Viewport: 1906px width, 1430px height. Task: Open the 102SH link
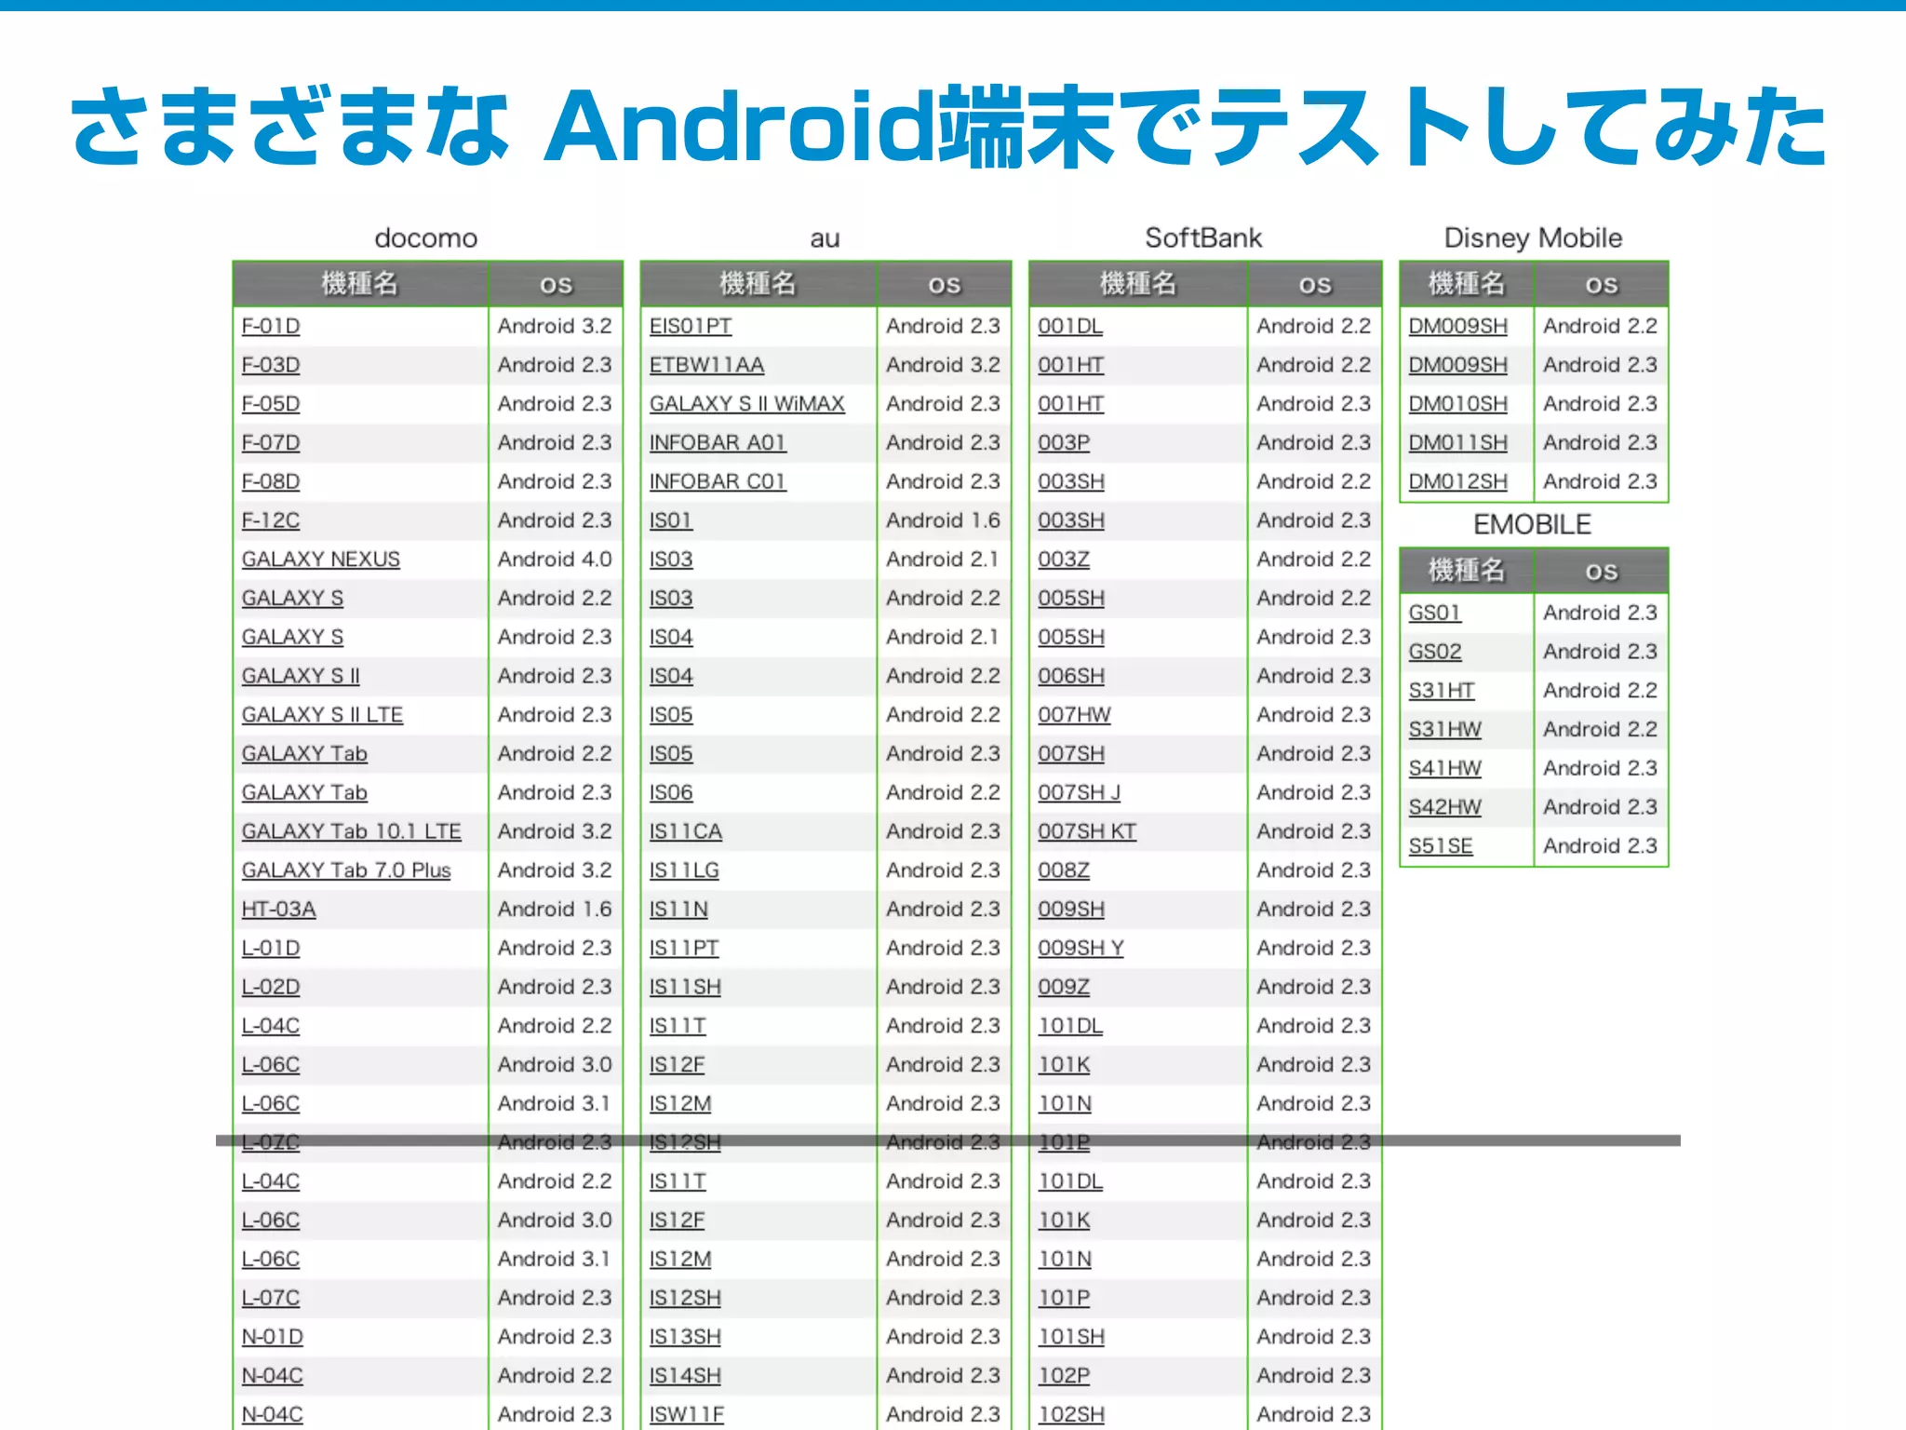pyautogui.click(x=1071, y=1415)
